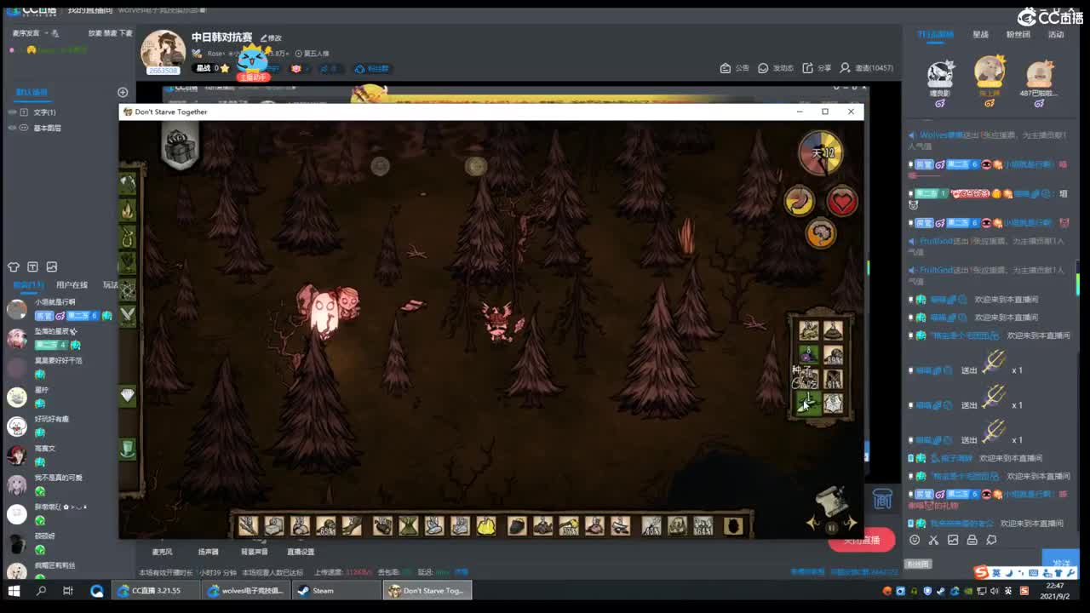Click the 修改 edit title pencil
The width and height of the screenshot is (1090, 613).
tap(271, 37)
